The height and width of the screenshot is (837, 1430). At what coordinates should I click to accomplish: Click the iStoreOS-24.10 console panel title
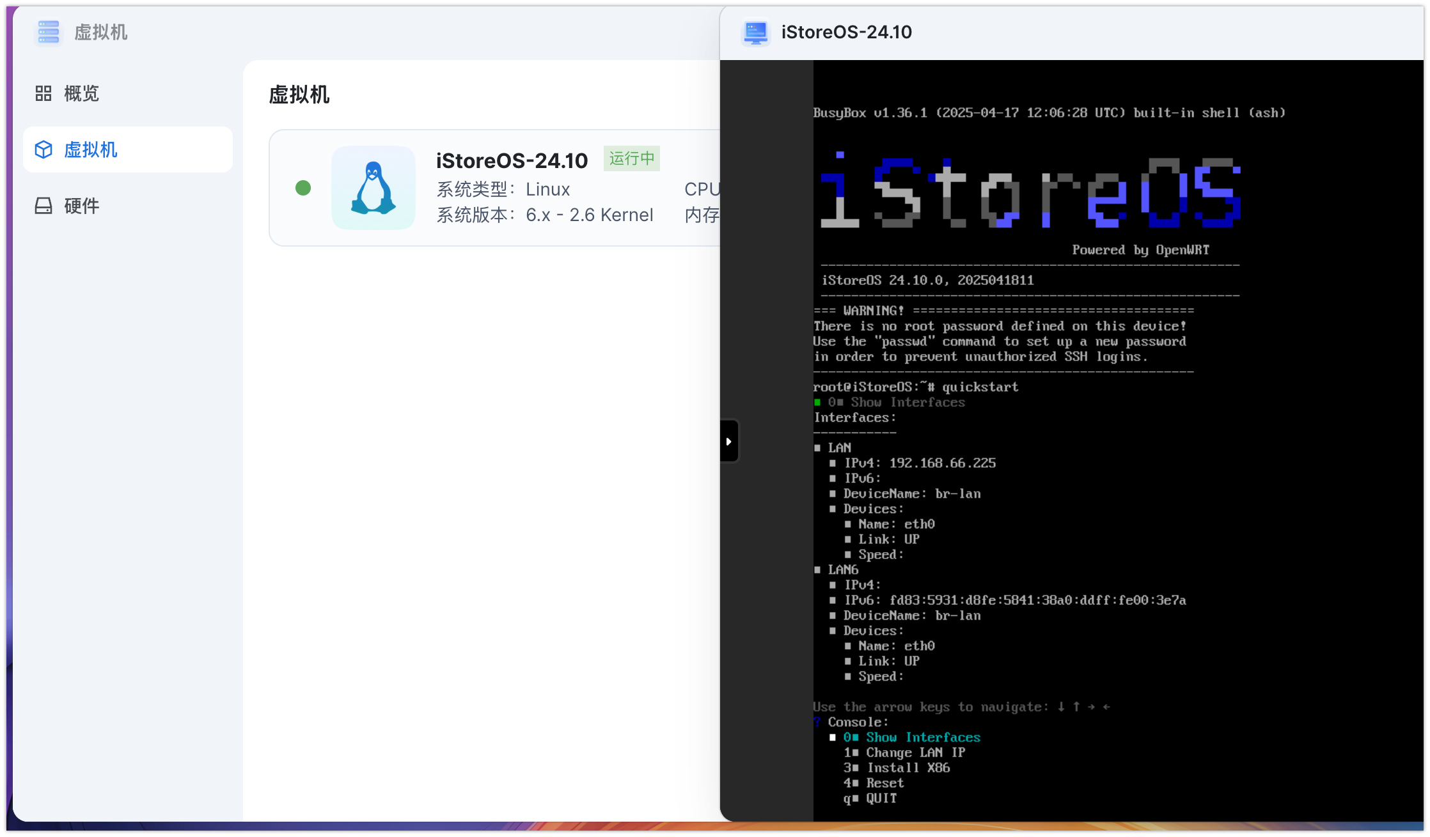(x=846, y=32)
